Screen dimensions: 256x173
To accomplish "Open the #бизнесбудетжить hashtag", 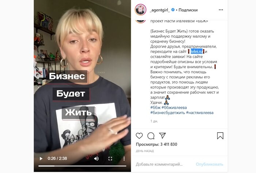I will coord(167,113).
